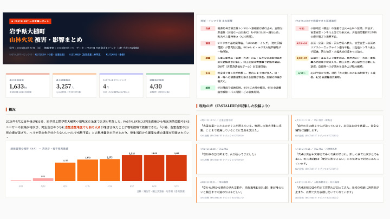Click the 岩手県大槌町 title text
The height and width of the screenshot is (219, 390).
pos(27,31)
